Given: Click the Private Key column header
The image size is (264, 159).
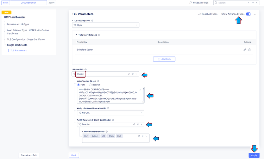Looking at the screenshot, I should pyautogui.click(x=82, y=42).
